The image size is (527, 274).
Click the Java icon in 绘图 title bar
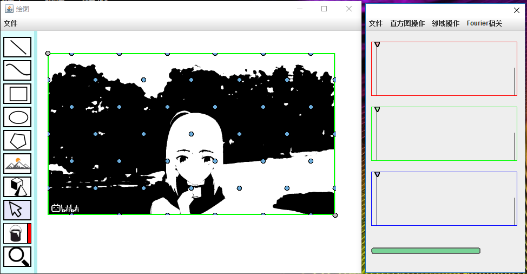tap(9, 9)
